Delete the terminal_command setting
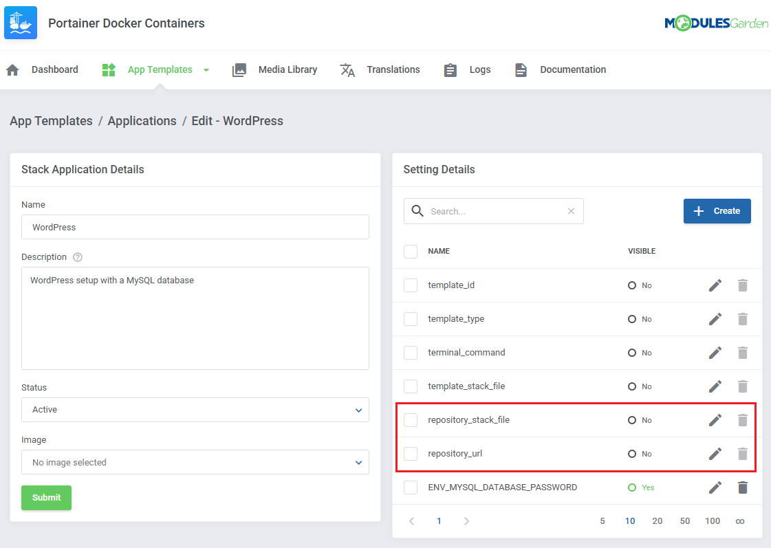 [x=743, y=353]
